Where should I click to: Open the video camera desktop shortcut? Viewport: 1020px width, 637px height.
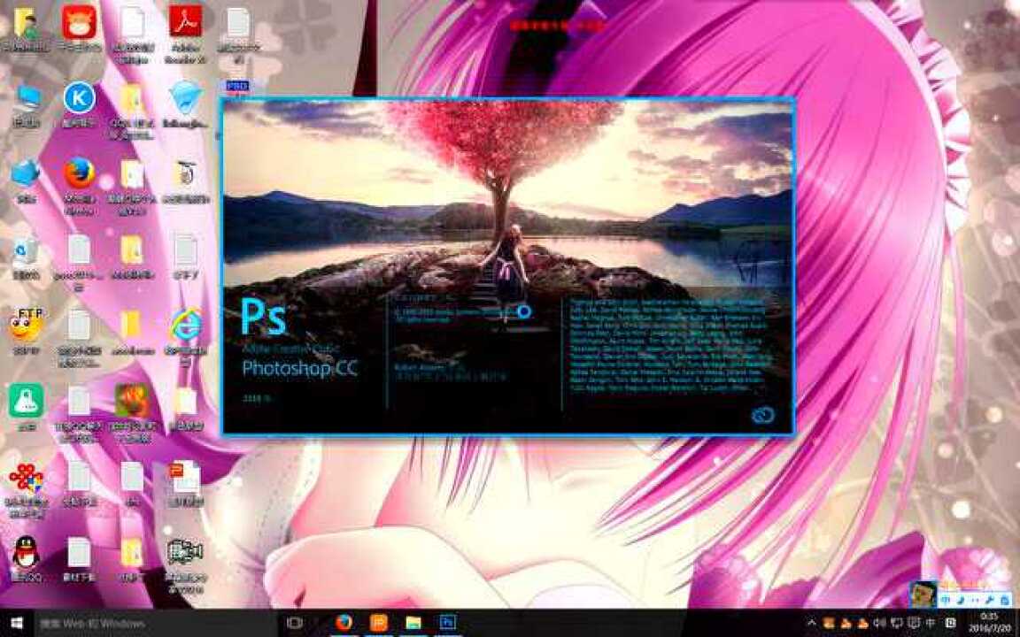point(184,552)
